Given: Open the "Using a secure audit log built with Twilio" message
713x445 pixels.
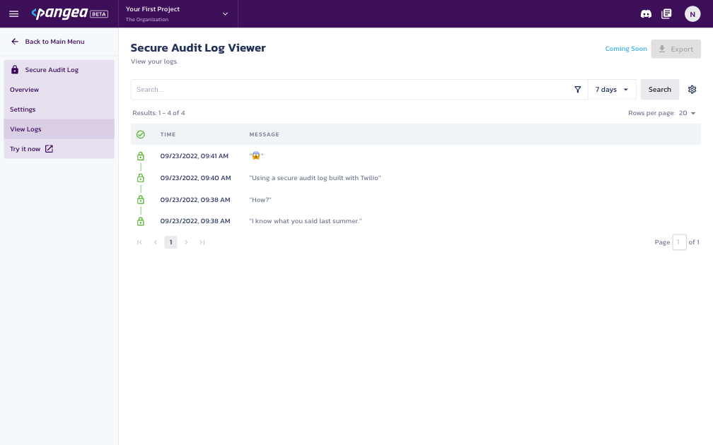Looking at the screenshot, I should [x=315, y=178].
